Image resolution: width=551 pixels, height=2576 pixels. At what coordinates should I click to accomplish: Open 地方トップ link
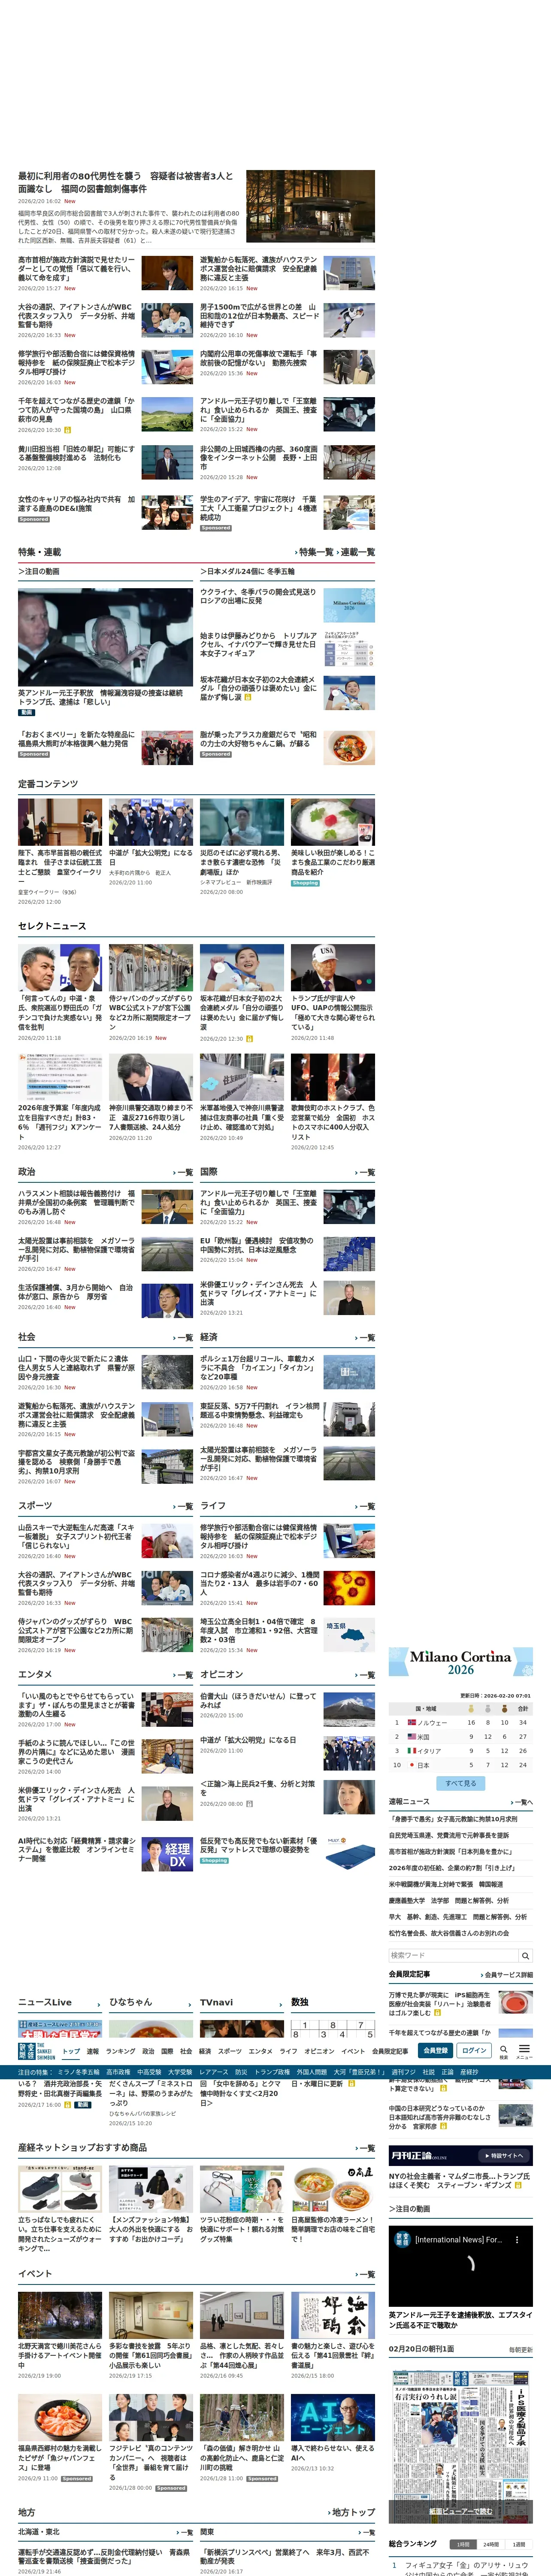pos(352,2512)
